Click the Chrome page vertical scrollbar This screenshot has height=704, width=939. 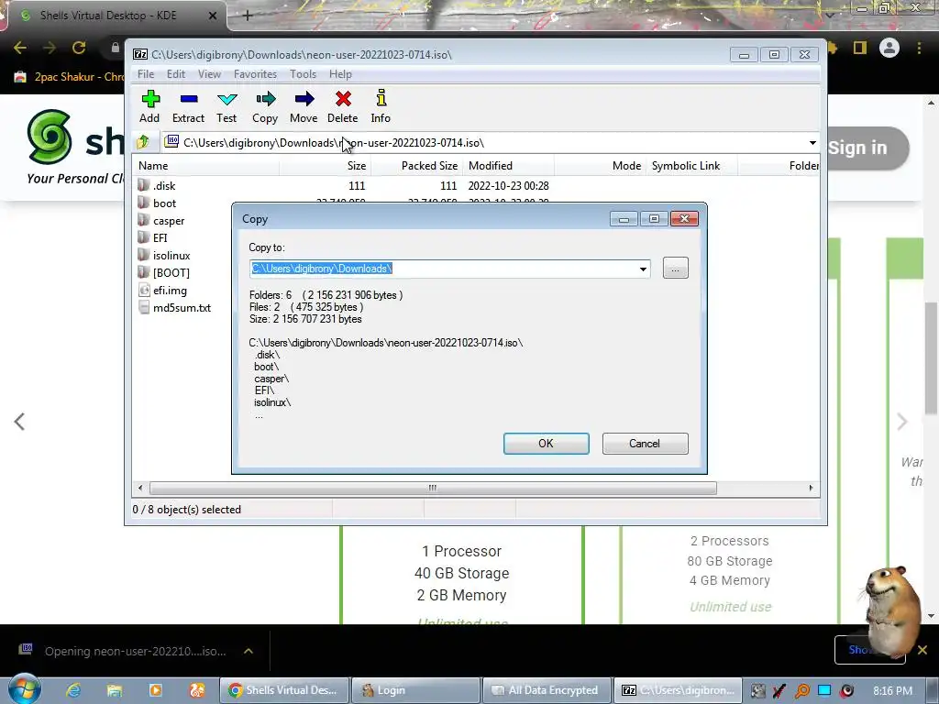pos(931,357)
